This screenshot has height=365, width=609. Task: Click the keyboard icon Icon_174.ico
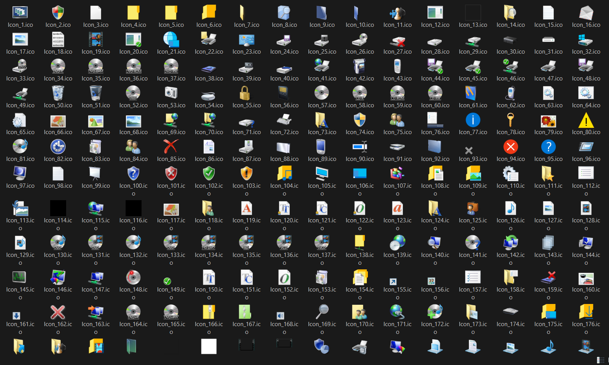pyautogui.click(x=511, y=311)
